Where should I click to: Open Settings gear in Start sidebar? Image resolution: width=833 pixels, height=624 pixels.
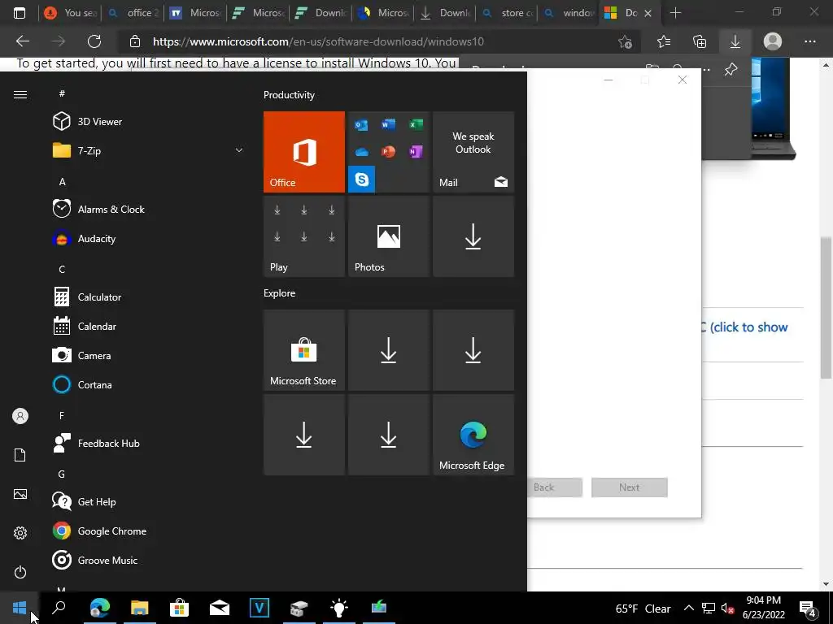click(x=20, y=533)
